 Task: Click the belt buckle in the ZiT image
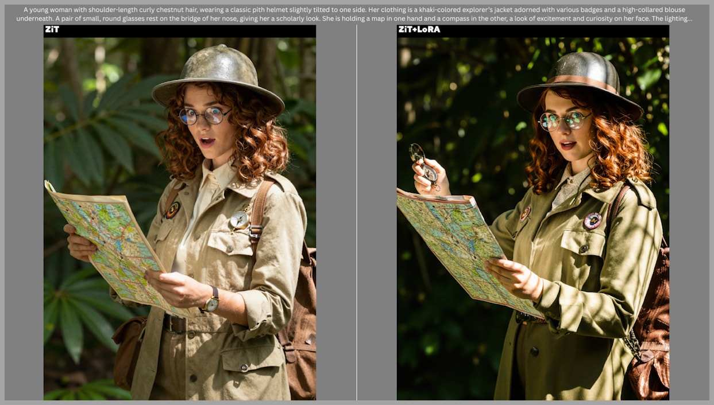[174, 324]
